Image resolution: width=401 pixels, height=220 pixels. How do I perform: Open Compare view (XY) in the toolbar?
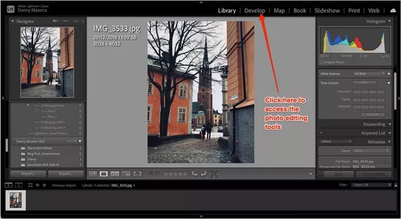[115, 174]
